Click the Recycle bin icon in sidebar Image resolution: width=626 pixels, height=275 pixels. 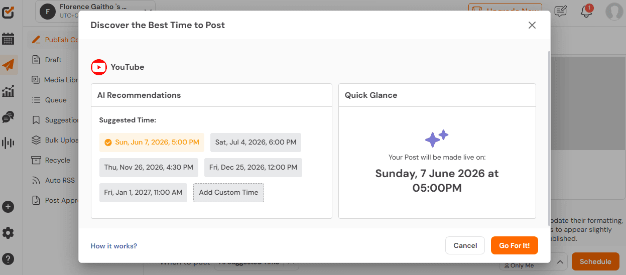pyautogui.click(x=36, y=160)
